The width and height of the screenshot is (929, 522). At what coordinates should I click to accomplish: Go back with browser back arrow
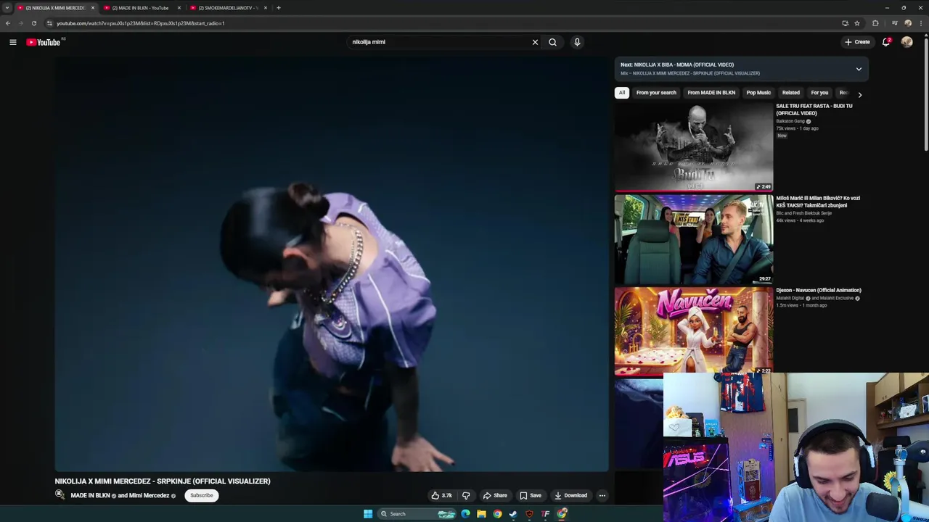(7, 23)
